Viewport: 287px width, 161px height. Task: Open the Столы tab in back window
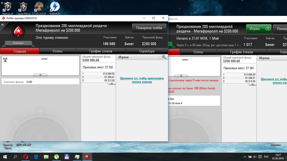click(x=198, y=52)
